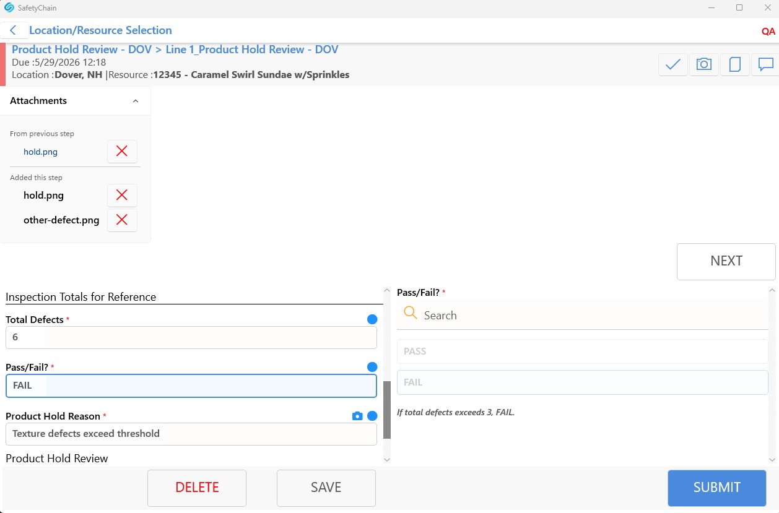Click the Search box in Pass/Fail panel
Image resolution: width=779 pixels, height=513 pixels.
coord(583,315)
